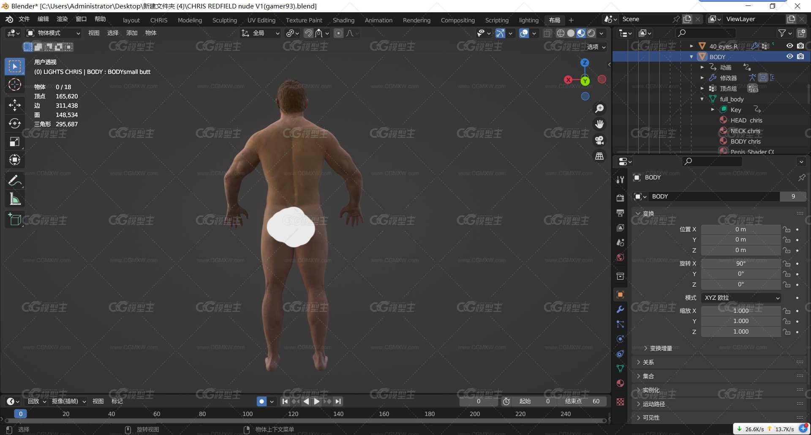Activate the 3D Cursor tool
Screen dimensions: 811x435
(x=15, y=84)
